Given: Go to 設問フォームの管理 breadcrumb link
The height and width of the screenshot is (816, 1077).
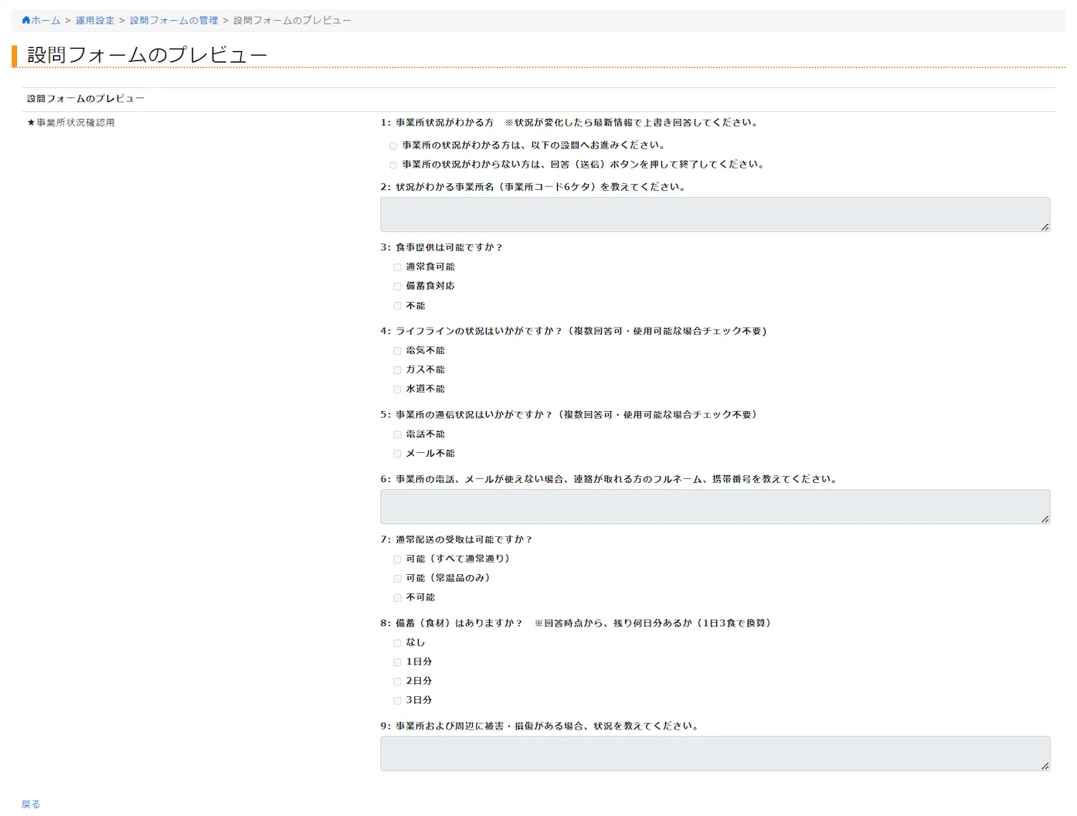Looking at the screenshot, I should pos(174,21).
